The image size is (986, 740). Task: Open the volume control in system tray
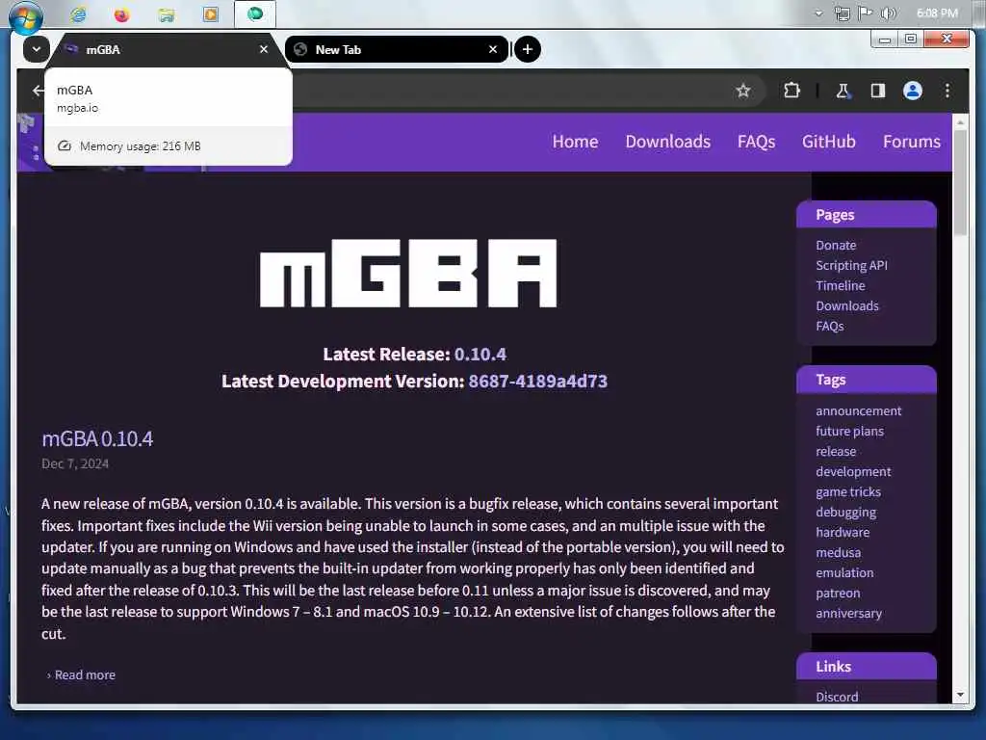pyautogui.click(x=888, y=13)
